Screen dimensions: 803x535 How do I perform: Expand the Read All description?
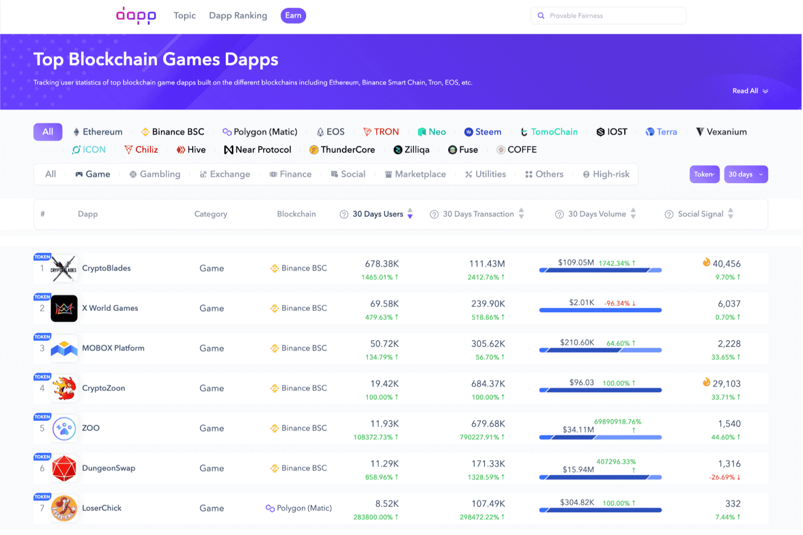[x=750, y=91]
